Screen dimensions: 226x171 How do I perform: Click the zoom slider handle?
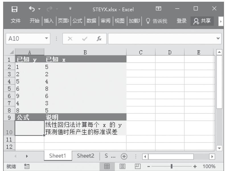(171, 166)
